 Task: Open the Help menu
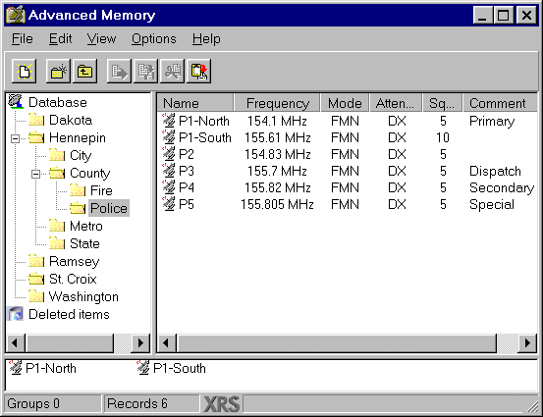tap(206, 39)
